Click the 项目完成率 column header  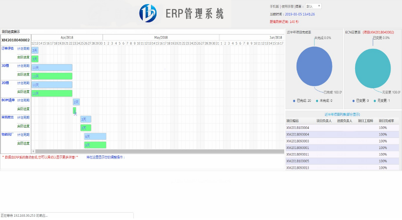click(x=386, y=121)
